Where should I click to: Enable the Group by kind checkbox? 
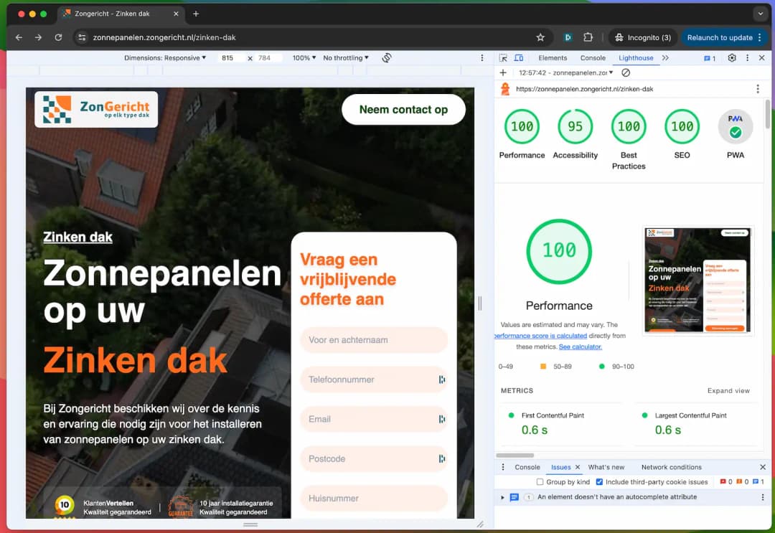[x=540, y=482]
